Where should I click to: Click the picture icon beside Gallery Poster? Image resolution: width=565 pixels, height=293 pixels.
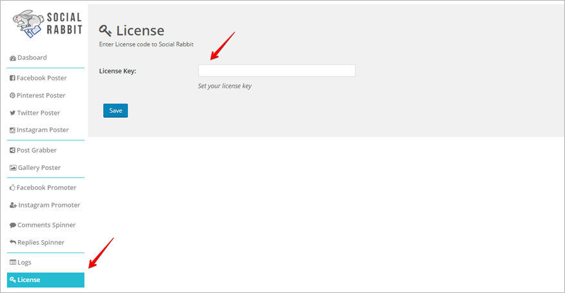(13, 167)
